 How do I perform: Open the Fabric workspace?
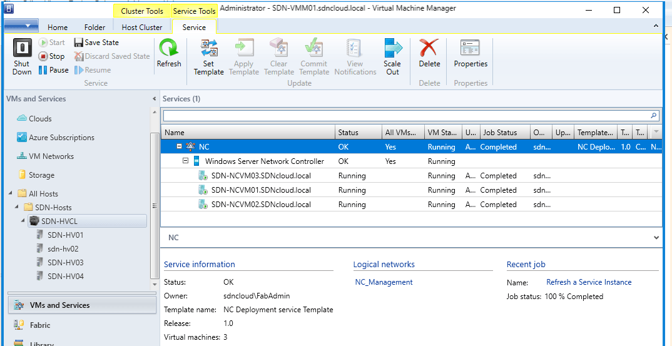[82, 325]
